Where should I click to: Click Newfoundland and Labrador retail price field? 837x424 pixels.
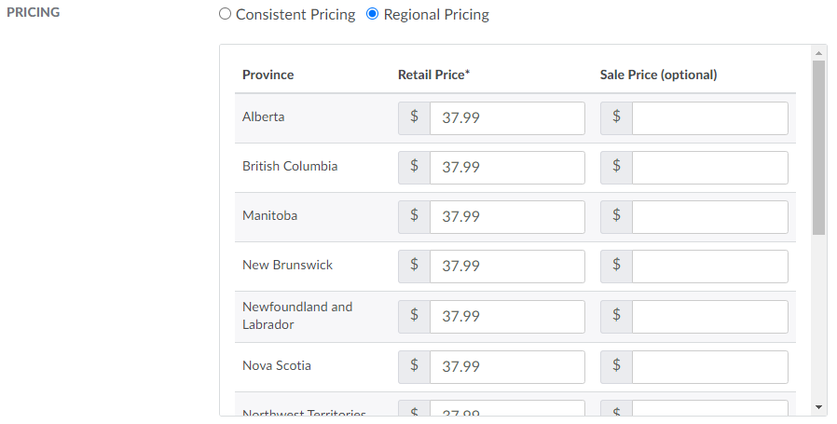click(x=506, y=317)
